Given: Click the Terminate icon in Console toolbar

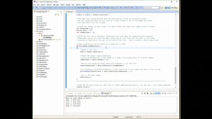Looking at the screenshot, I should tap(142, 93).
